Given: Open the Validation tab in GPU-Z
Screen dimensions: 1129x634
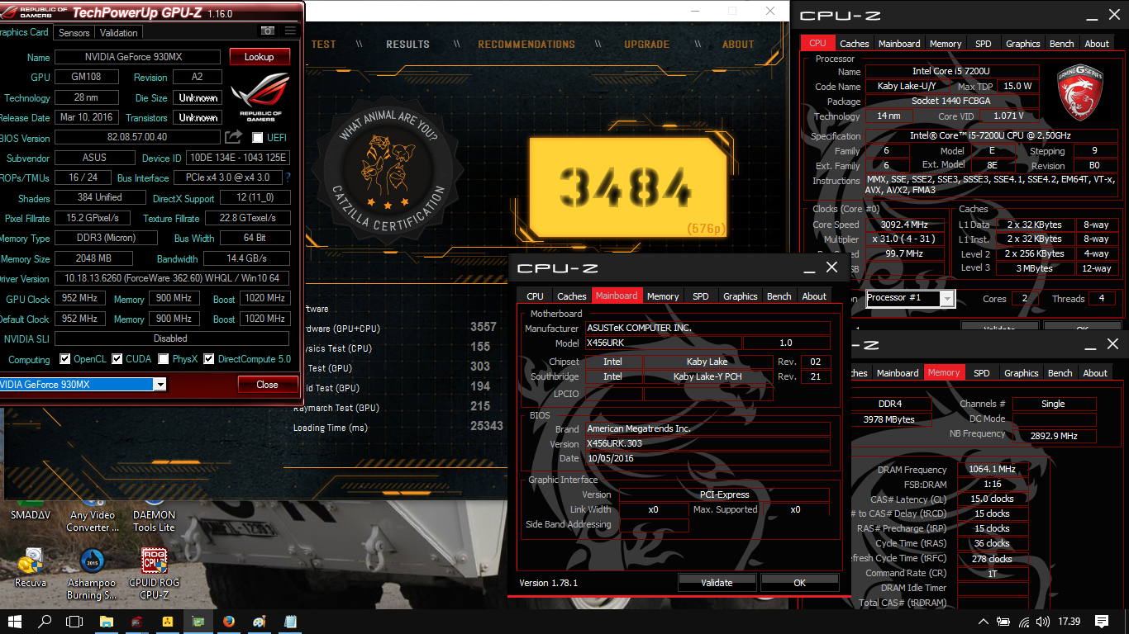Looking at the screenshot, I should tap(118, 33).
